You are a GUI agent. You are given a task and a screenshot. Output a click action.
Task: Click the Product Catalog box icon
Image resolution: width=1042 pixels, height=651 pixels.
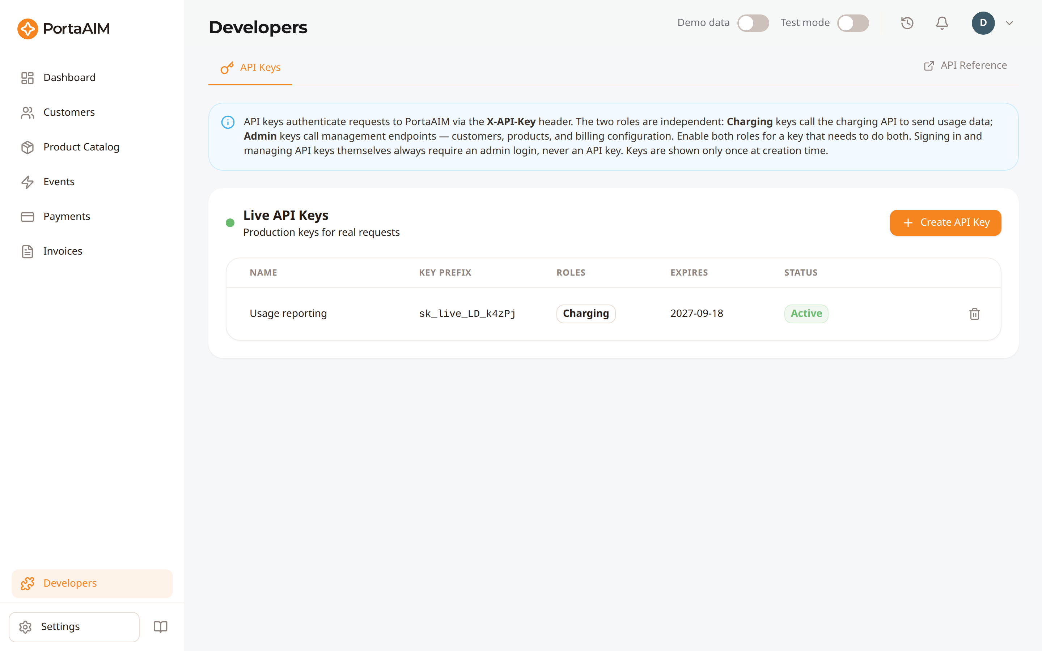click(x=27, y=147)
